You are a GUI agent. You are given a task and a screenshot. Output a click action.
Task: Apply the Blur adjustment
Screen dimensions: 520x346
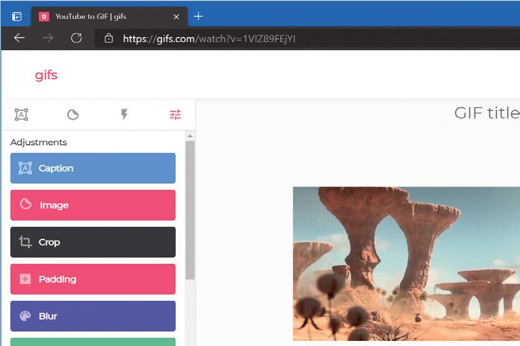[x=93, y=316]
